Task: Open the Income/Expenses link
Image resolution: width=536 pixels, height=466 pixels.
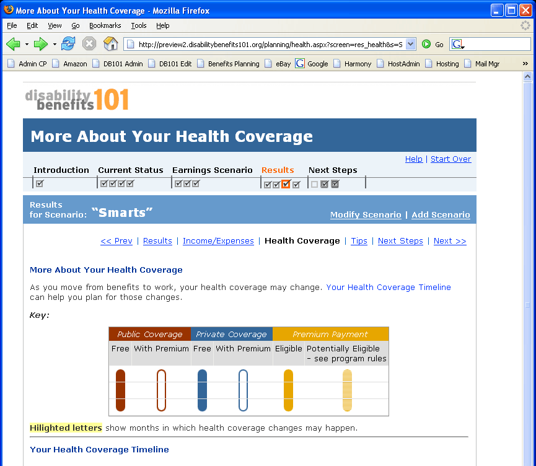Action: 218,241
